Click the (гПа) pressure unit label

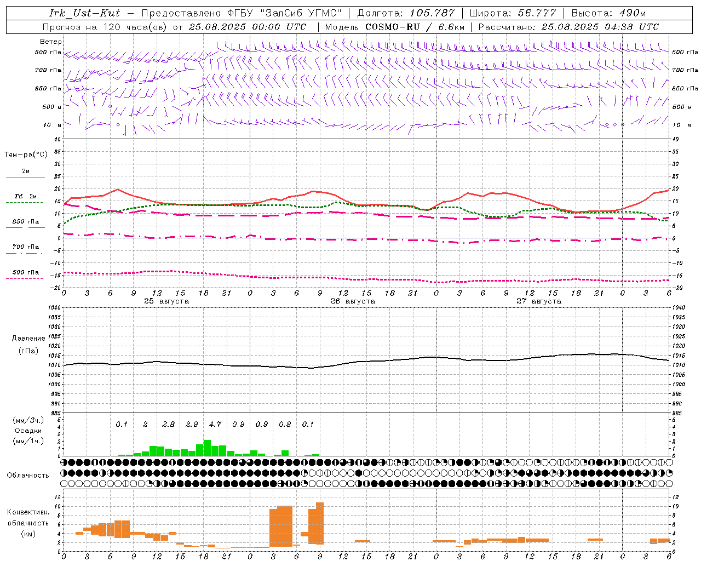tap(28, 351)
